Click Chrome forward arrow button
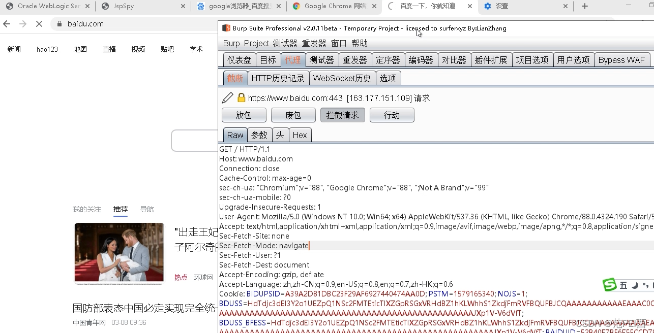 (x=23, y=24)
